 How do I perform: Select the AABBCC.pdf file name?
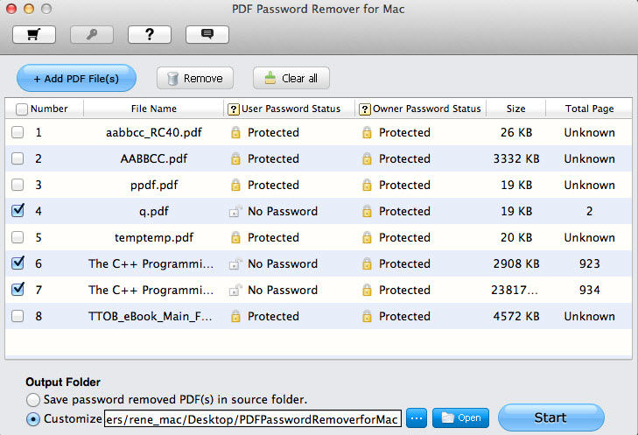pos(154,158)
